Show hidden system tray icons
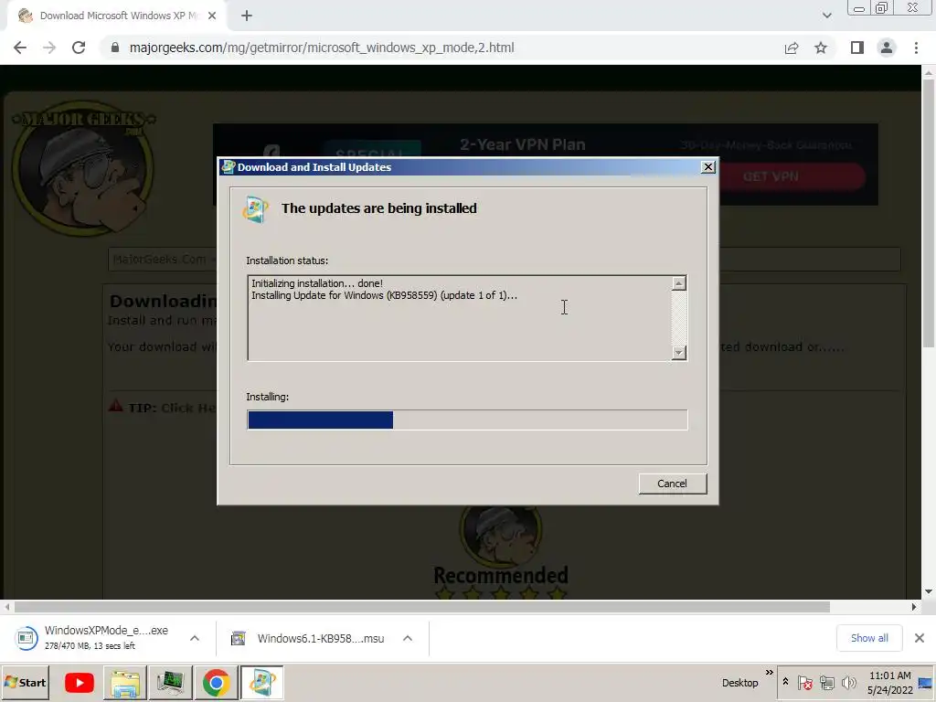936x702 pixels. click(785, 682)
